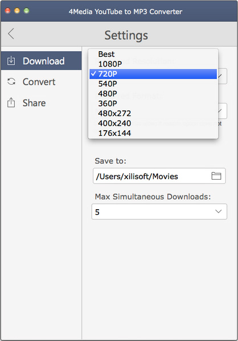
Task: Minimize window with yellow button
Action: [17, 11]
